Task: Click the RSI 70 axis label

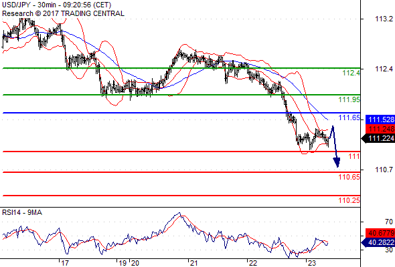Action: click(x=389, y=222)
